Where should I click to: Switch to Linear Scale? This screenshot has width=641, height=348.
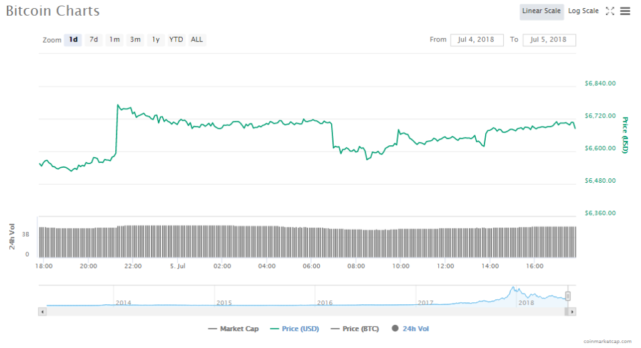click(x=541, y=11)
